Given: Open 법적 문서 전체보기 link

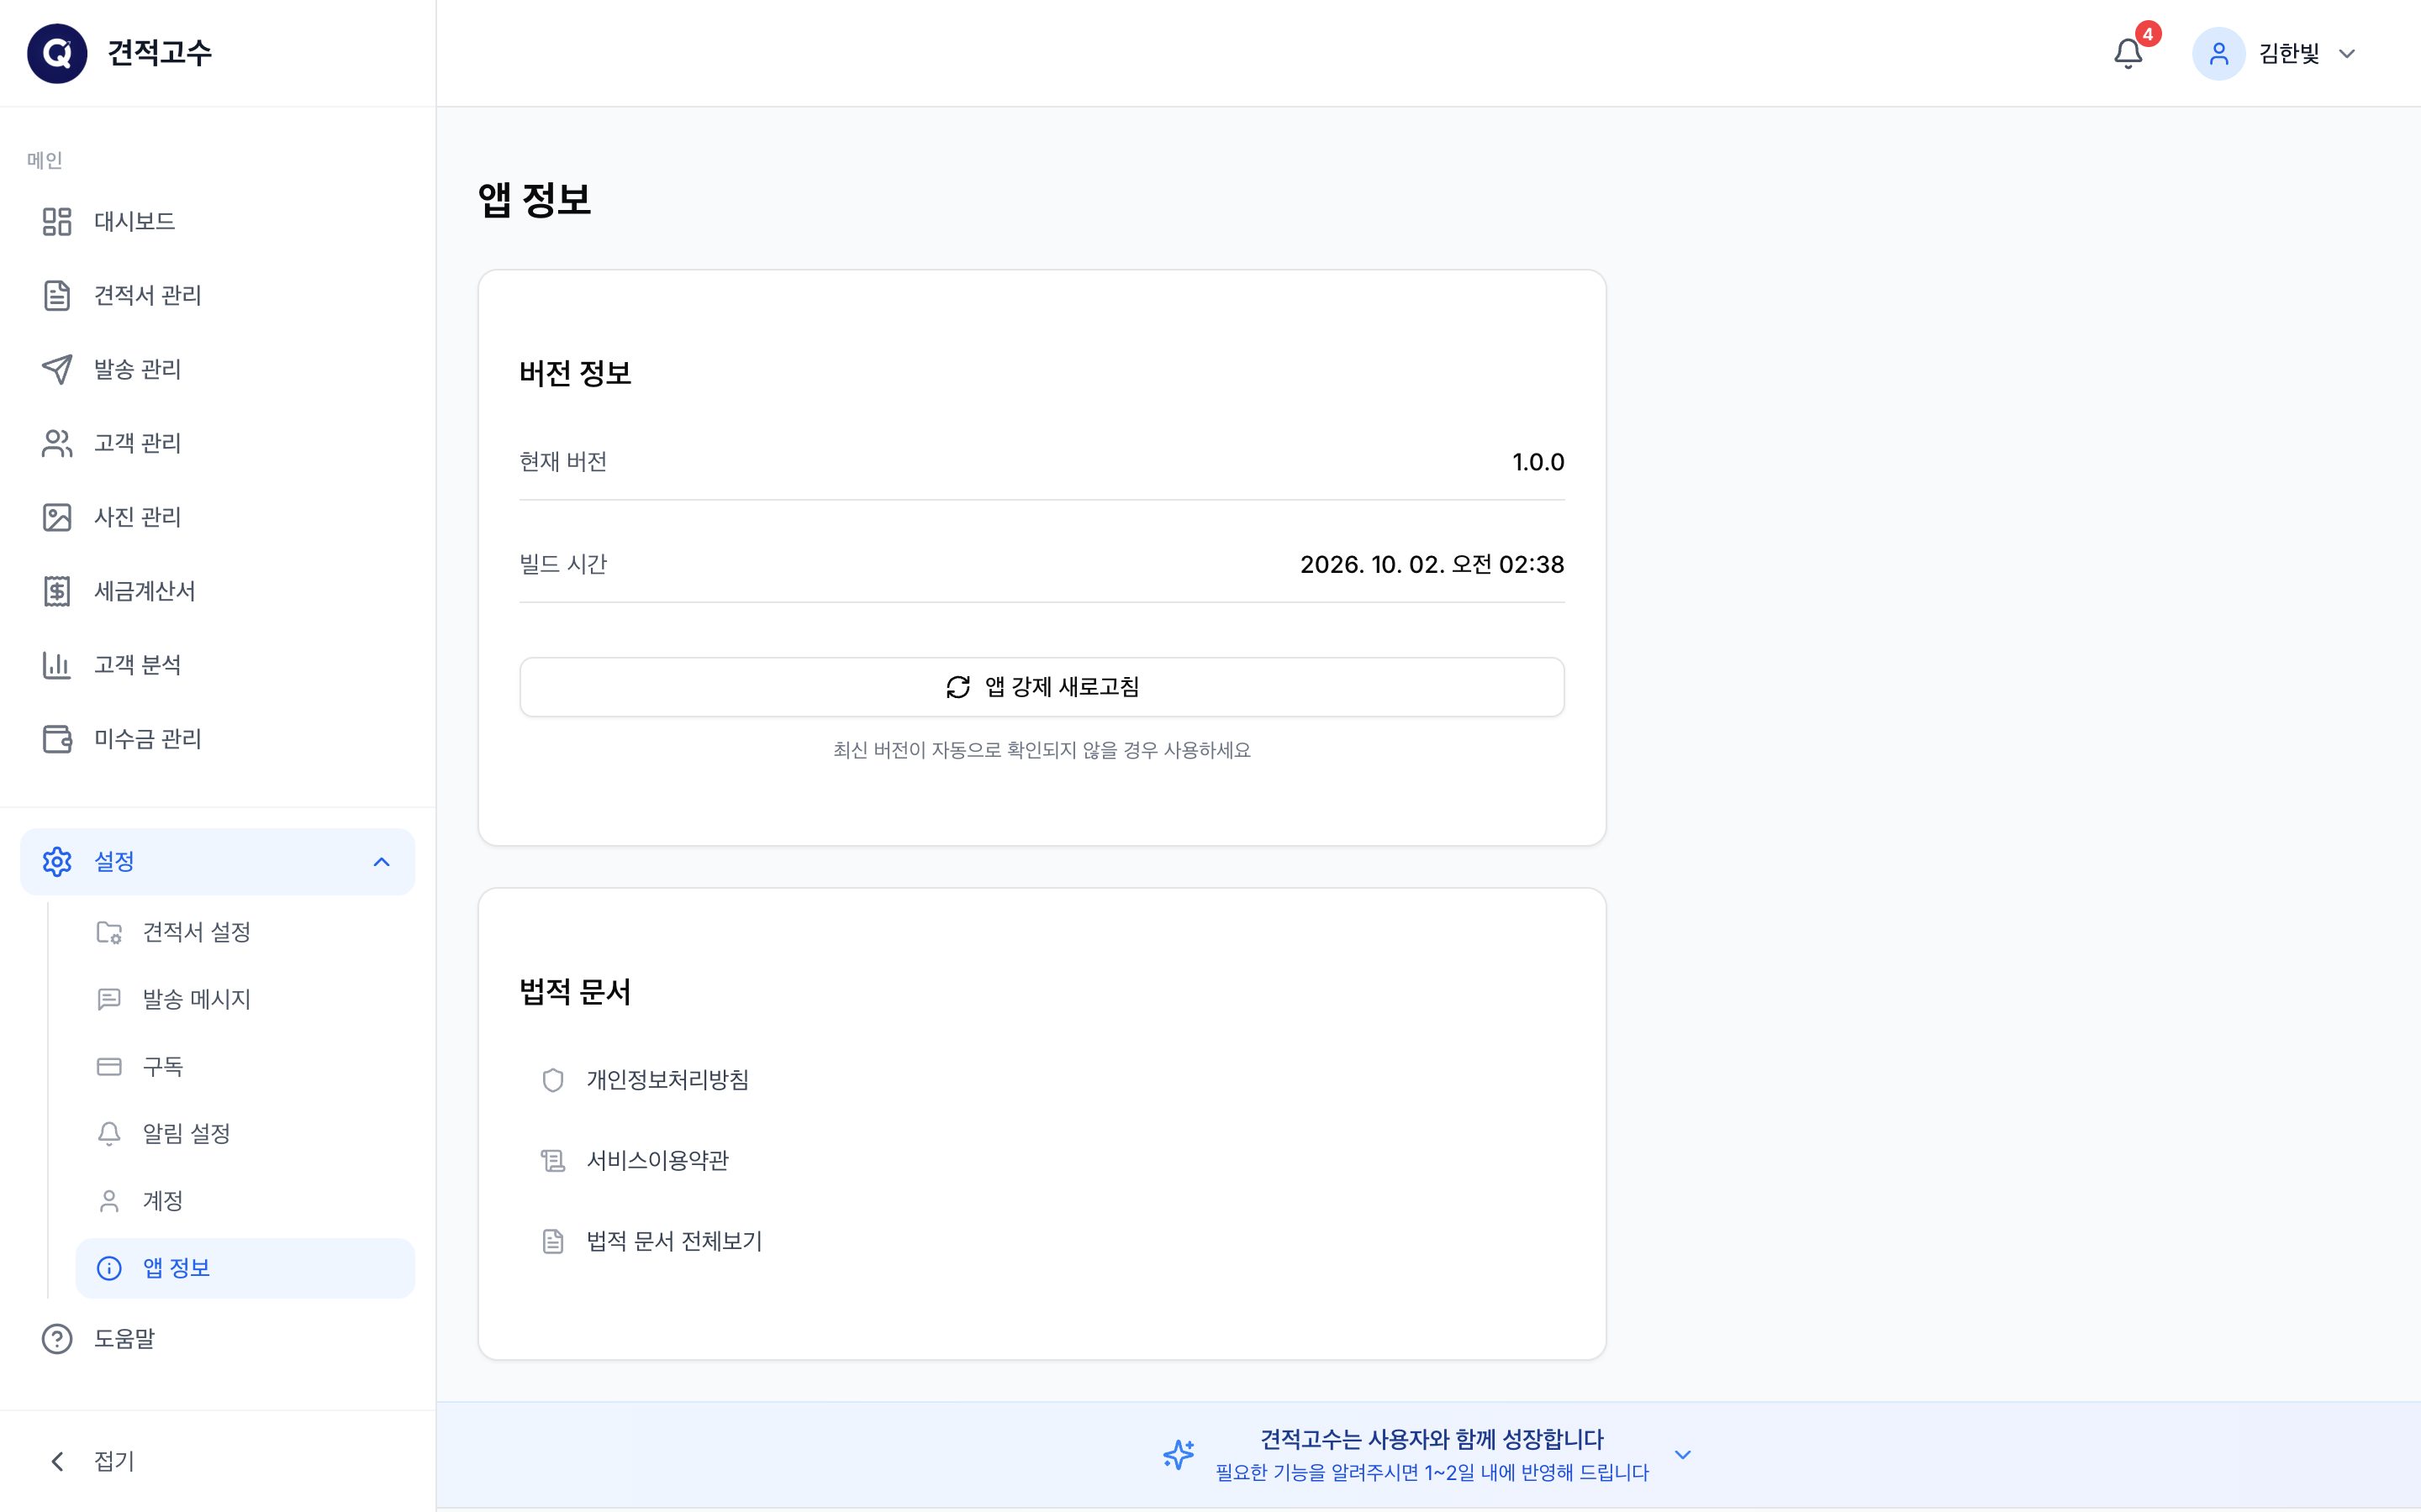Looking at the screenshot, I should point(674,1241).
